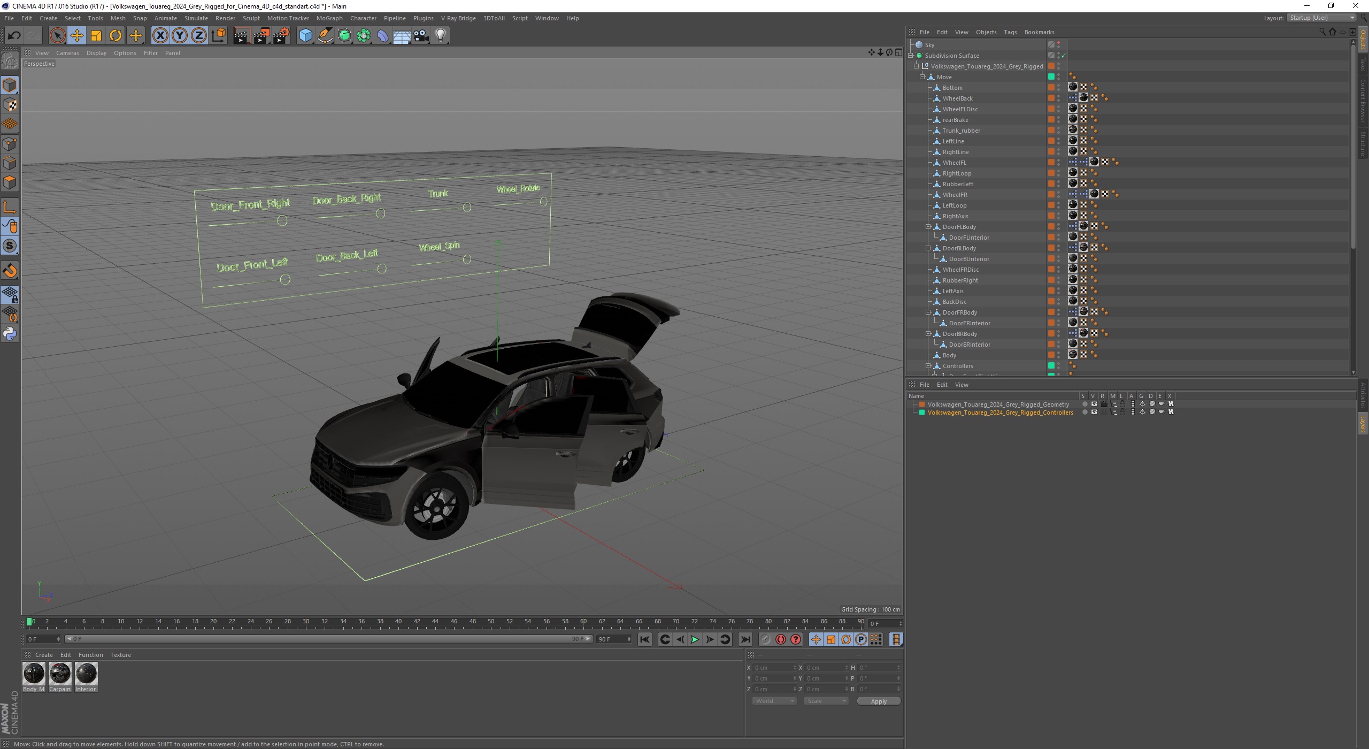Screen dimensions: 1369x749
Task: Open Object Manager Tags menu
Action: 1010,32
